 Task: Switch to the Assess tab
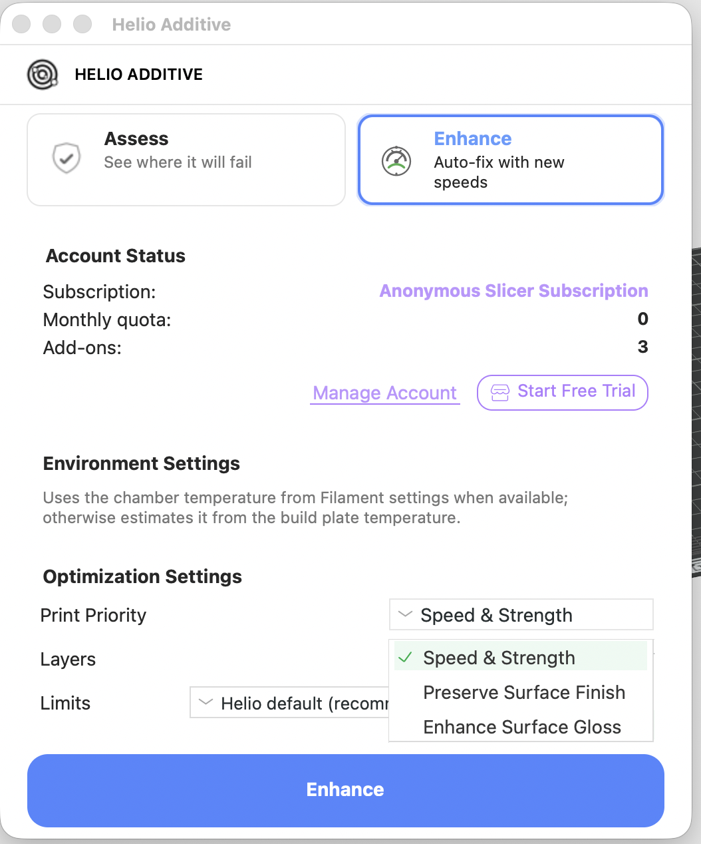coord(186,159)
